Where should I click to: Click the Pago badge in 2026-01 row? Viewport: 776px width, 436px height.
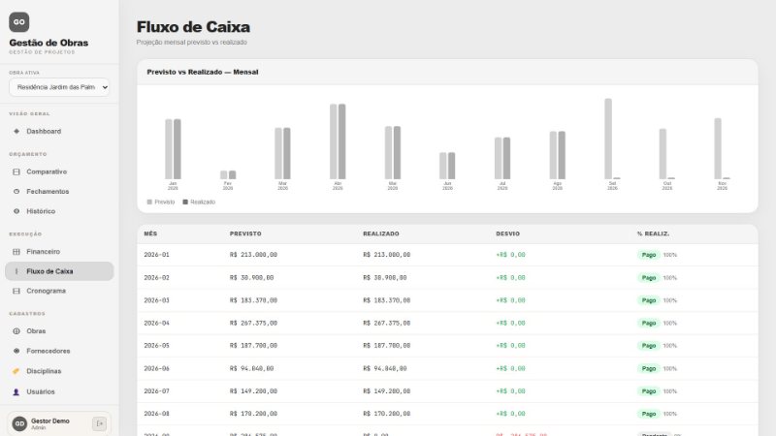(x=649, y=255)
